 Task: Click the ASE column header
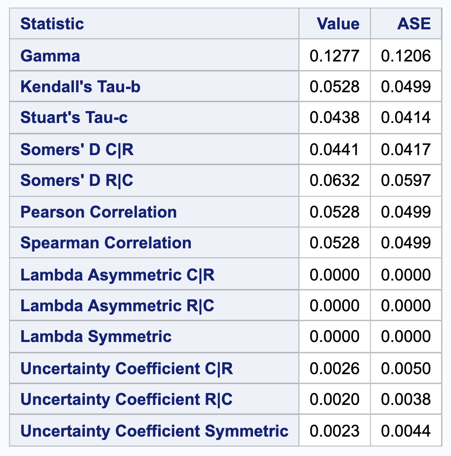[414, 24]
